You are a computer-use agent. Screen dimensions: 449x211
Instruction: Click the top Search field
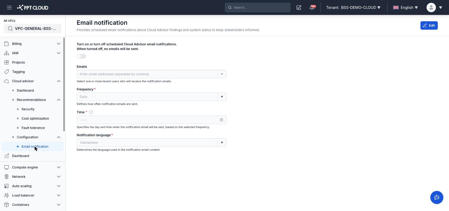[x=258, y=7]
